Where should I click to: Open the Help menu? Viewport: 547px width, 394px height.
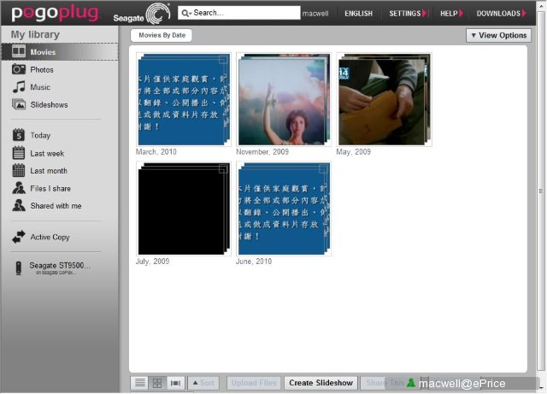(x=451, y=14)
